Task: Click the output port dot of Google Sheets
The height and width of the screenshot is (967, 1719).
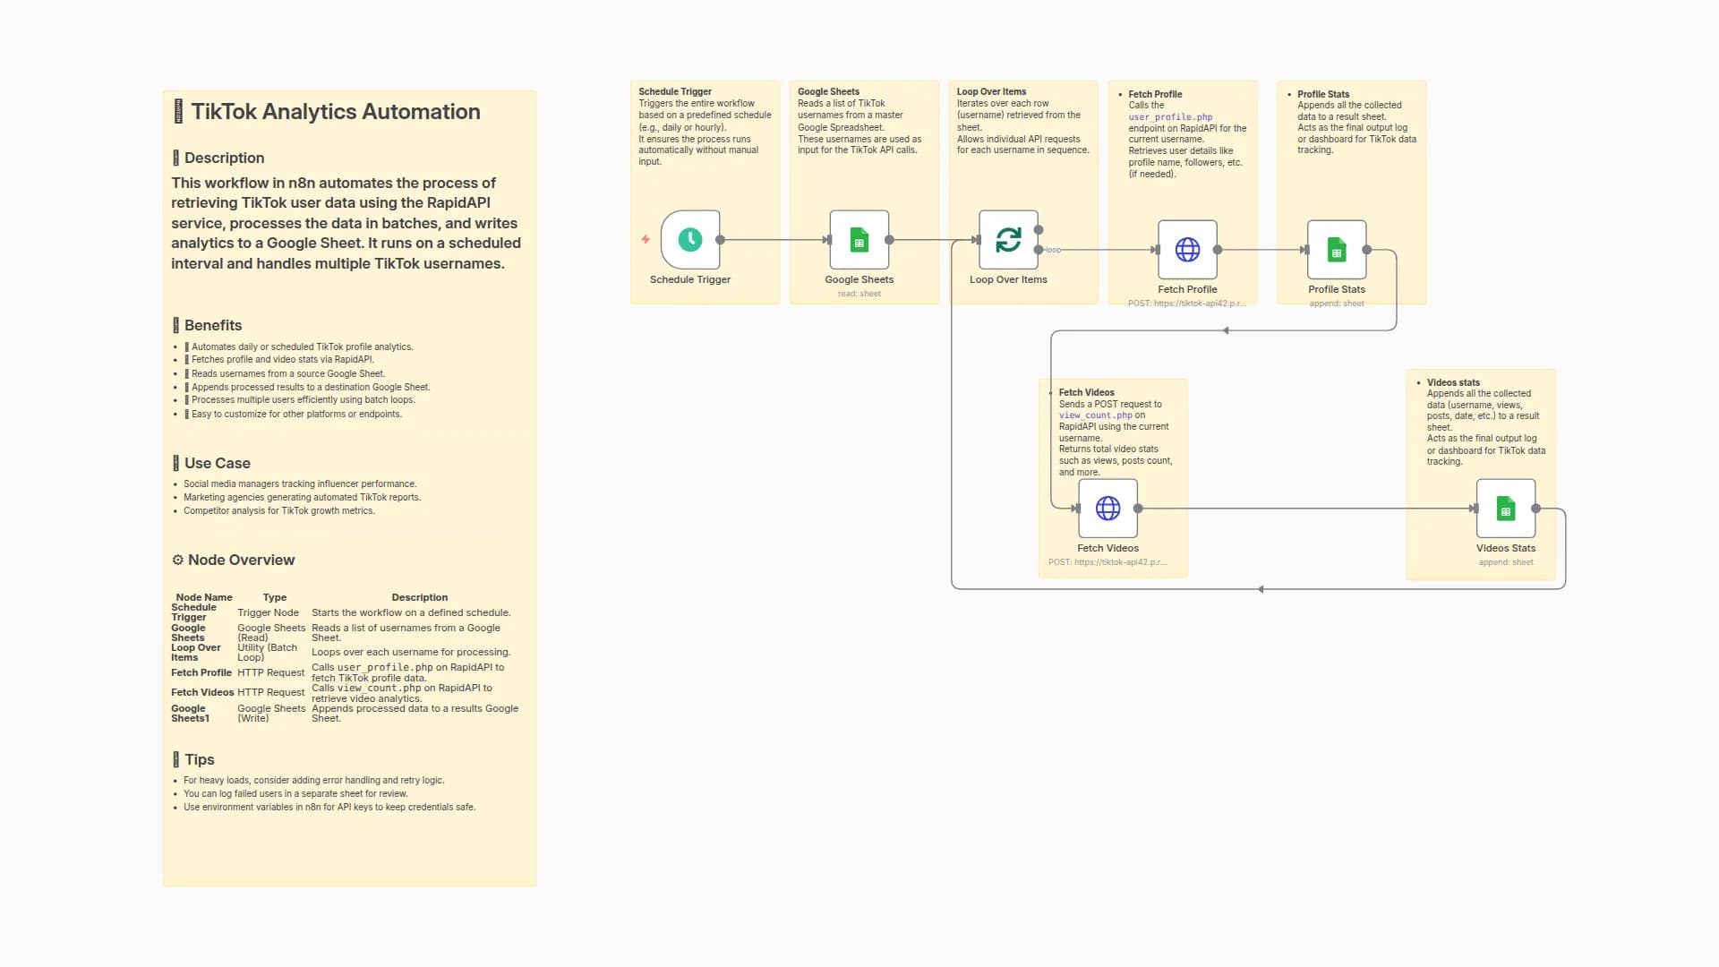Action: pos(889,239)
